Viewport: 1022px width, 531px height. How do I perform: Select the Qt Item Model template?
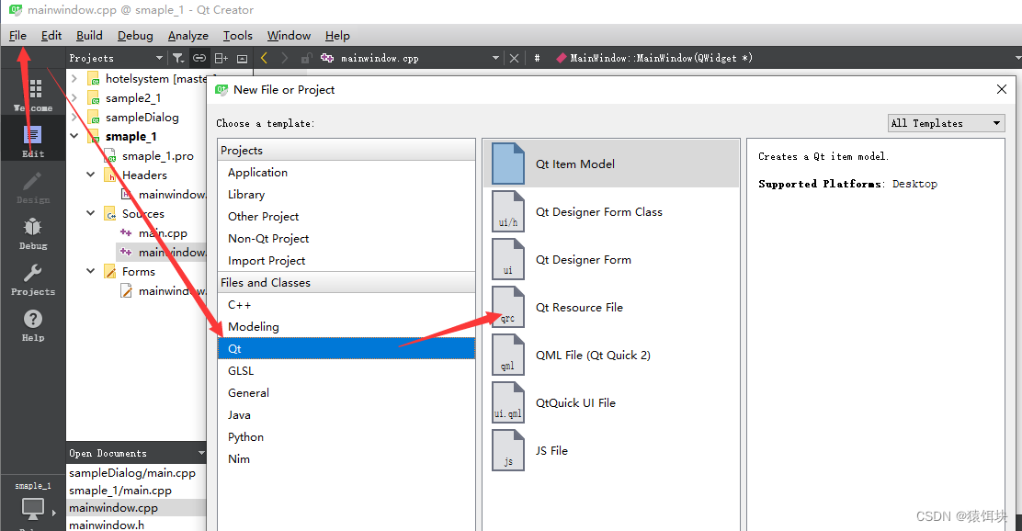[611, 164]
